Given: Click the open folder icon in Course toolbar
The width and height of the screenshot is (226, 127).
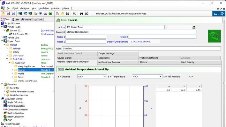Looking at the screenshot, I should (63, 14).
